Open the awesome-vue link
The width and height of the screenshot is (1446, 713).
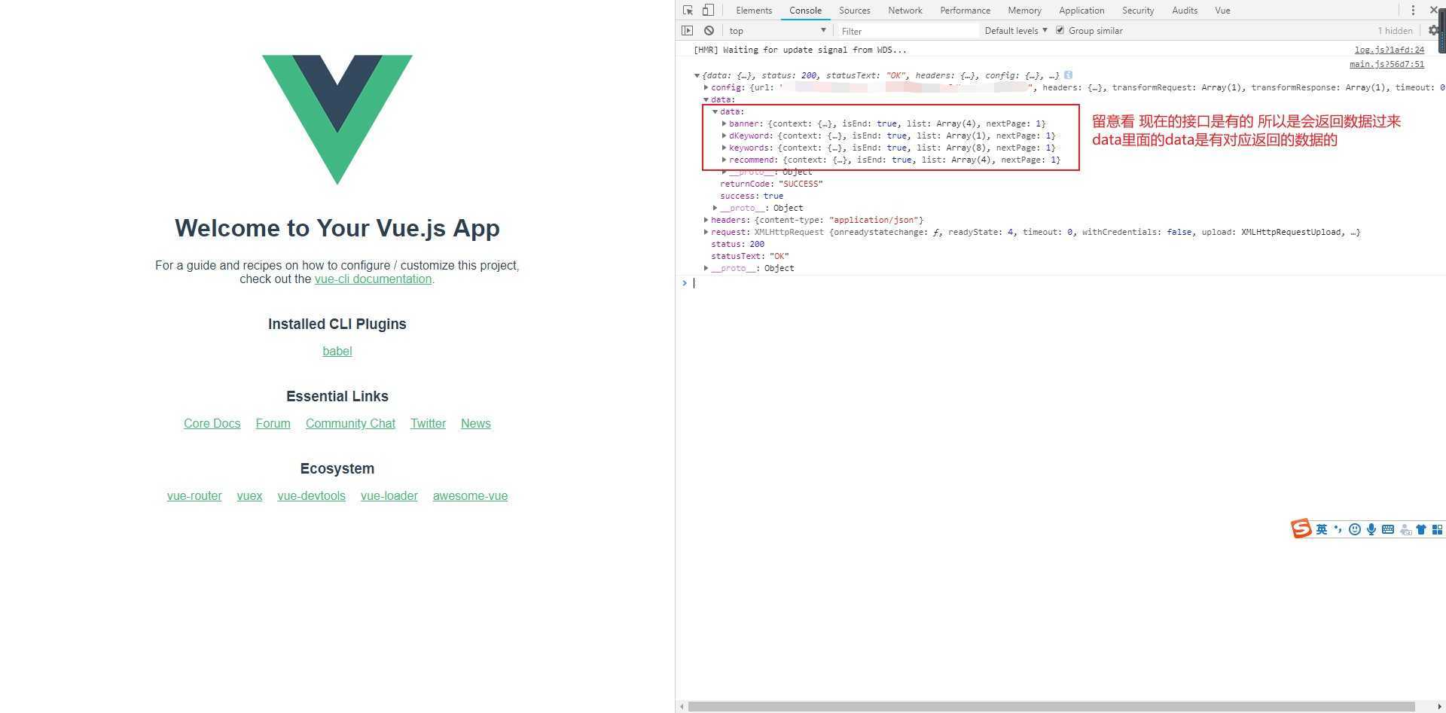coord(470,495)
